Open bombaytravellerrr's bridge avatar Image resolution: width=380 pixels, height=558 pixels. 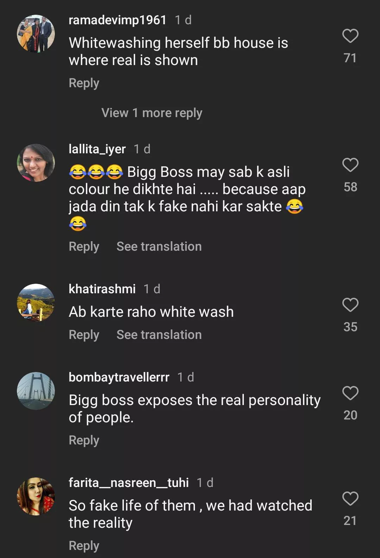[36, 391]
